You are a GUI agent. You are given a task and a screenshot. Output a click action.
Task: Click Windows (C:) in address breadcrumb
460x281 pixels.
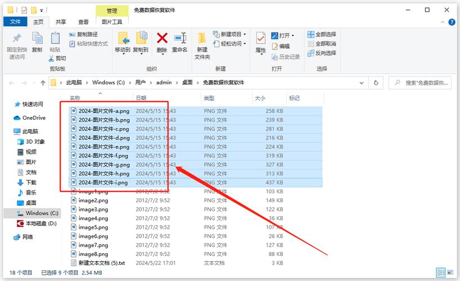[109, 83]
